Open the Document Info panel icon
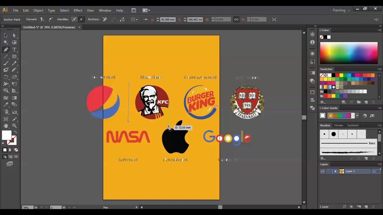383x215 pixels. tap(312, 42)
